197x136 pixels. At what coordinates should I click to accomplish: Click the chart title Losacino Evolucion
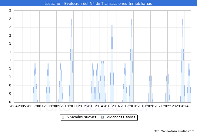pos(98,3)
